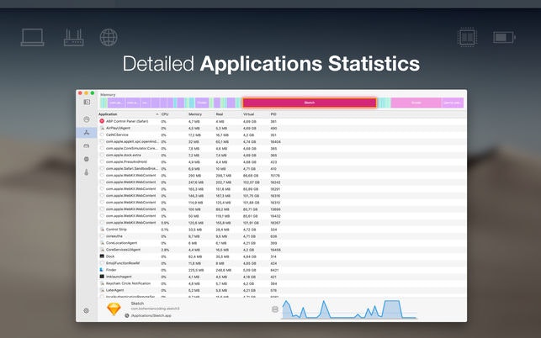Click the ABP Control Panel red icon
541x338 pixels.
(102, 121)
